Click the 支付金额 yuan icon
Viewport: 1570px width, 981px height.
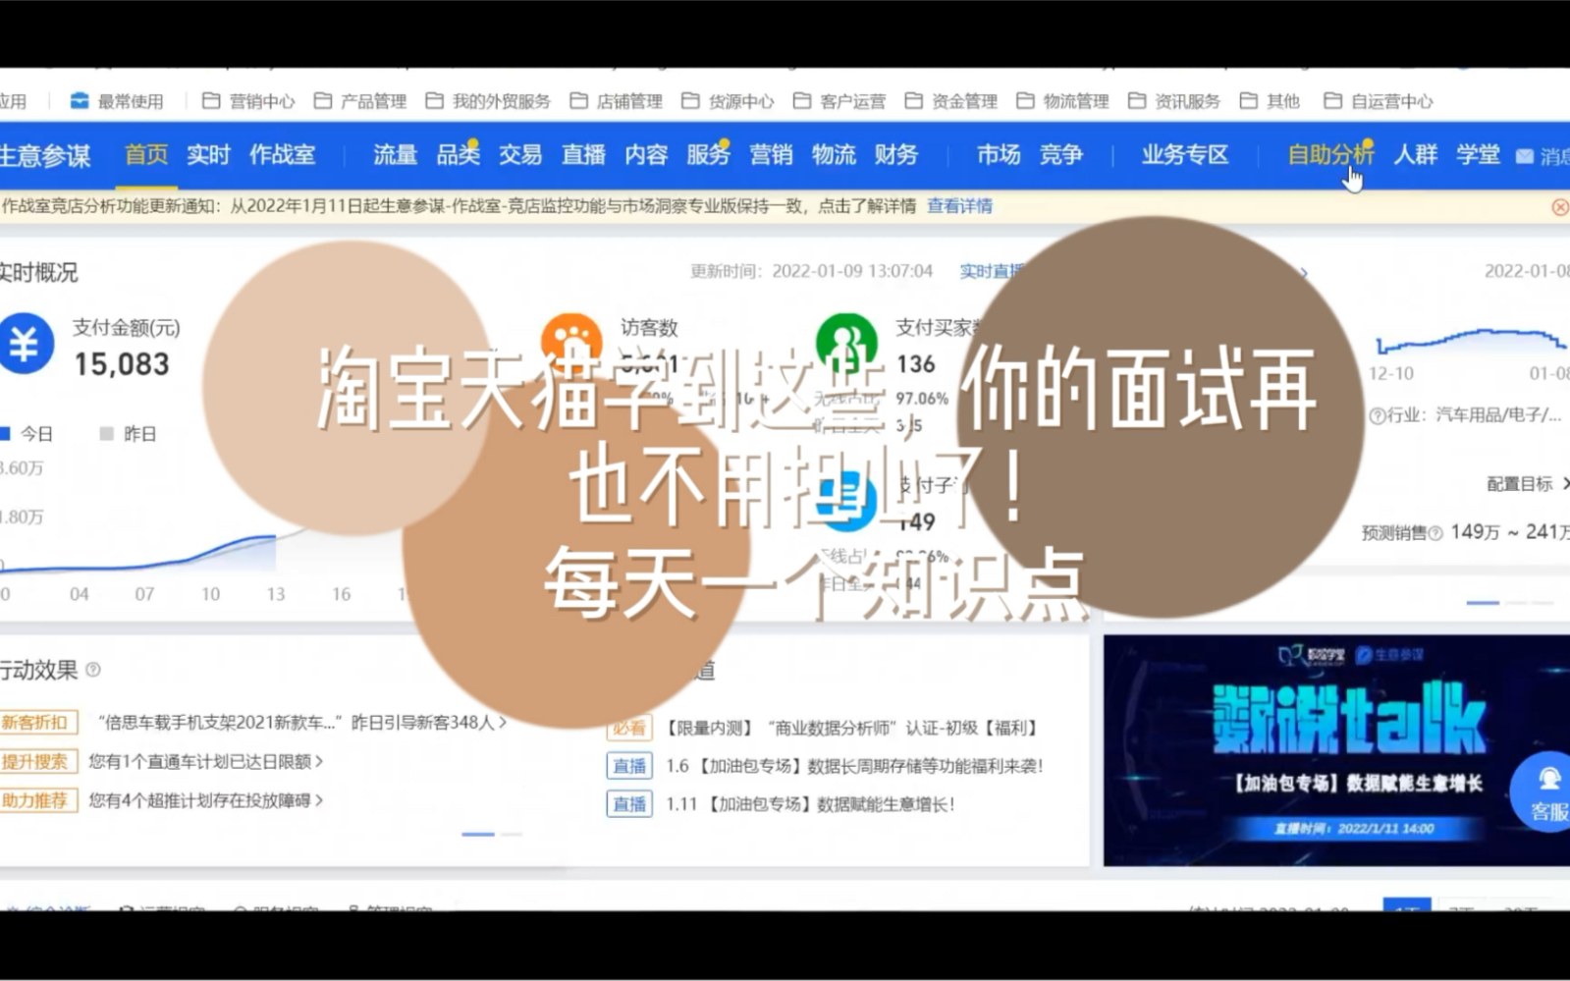[25, 345]
